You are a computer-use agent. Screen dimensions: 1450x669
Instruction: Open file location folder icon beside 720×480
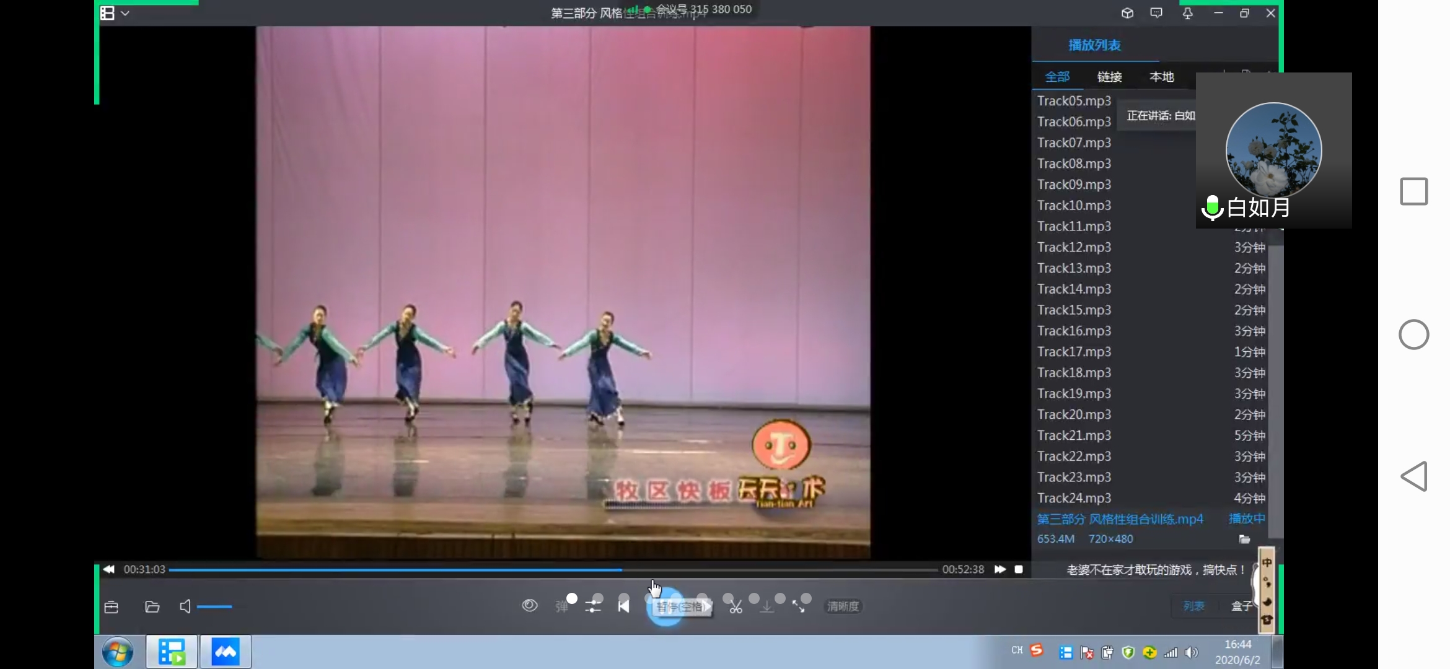(1244, 539)
